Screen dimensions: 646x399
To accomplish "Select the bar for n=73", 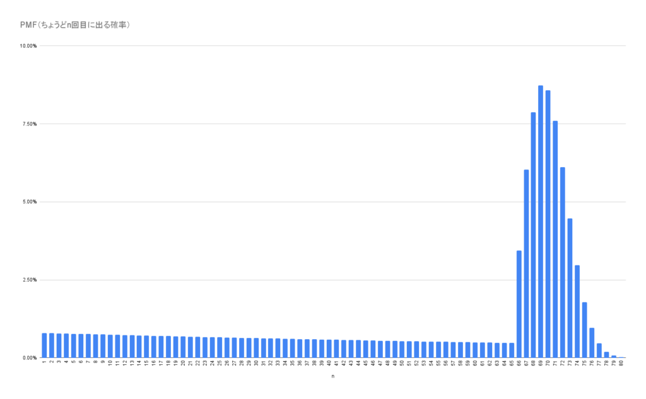I will tap(570, 288).
